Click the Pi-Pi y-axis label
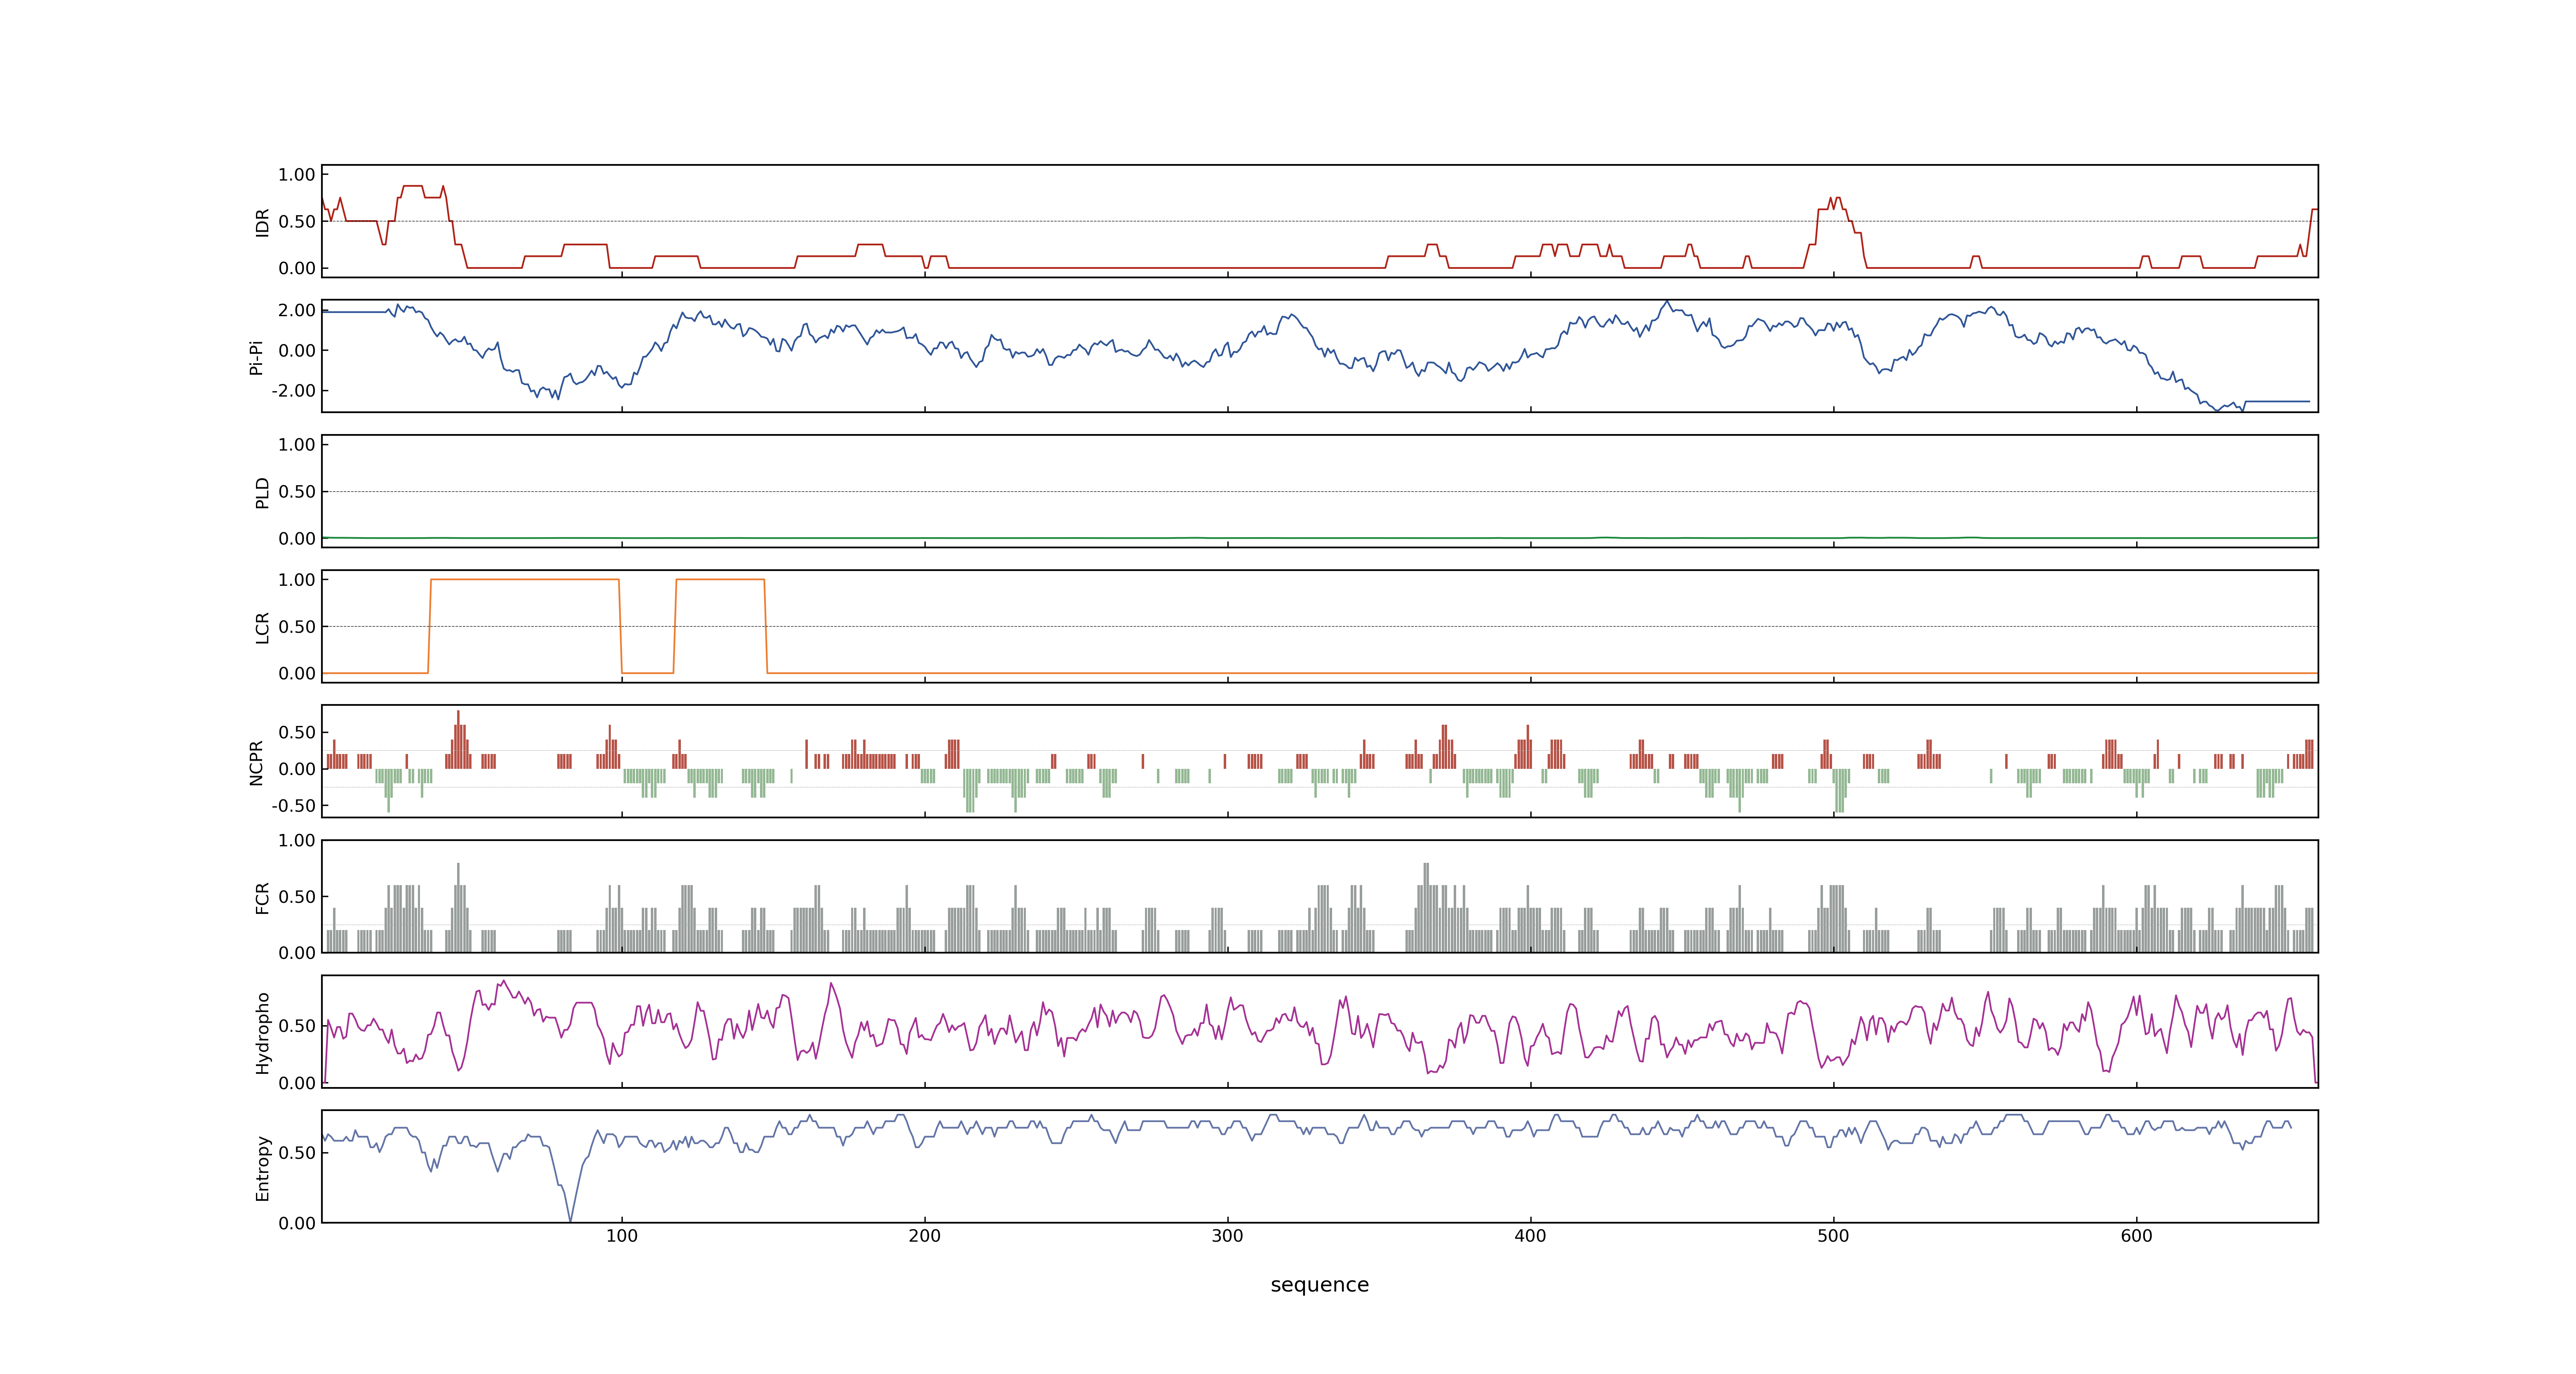This screenshot has height=1374, width=2576. pyautogui.click(x=256, y=357)
